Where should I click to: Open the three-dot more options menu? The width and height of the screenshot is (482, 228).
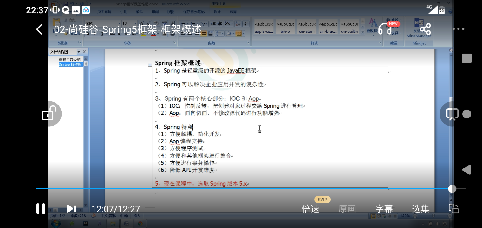(458, 29)
